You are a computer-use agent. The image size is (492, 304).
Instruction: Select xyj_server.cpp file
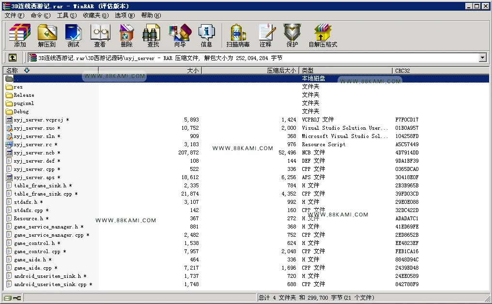[x=34, y=169]
